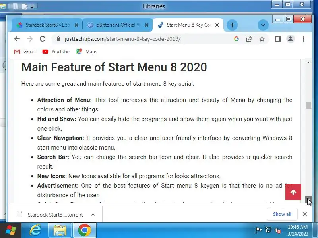
Task: Click 'Attraction of Menu:' bullet text
Action: 64,100
